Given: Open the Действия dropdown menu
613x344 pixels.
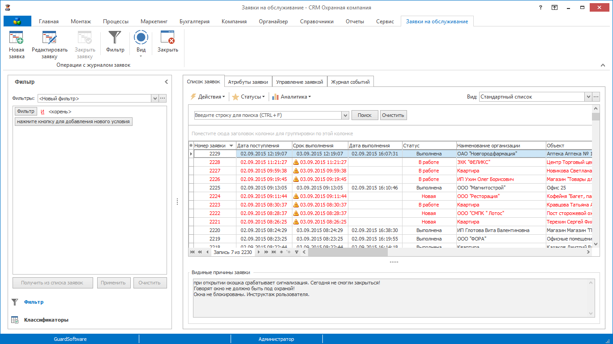Looking at the screenshot, I should [208, 96].
